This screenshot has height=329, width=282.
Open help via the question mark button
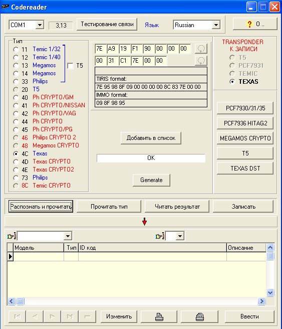pos(255,24)
